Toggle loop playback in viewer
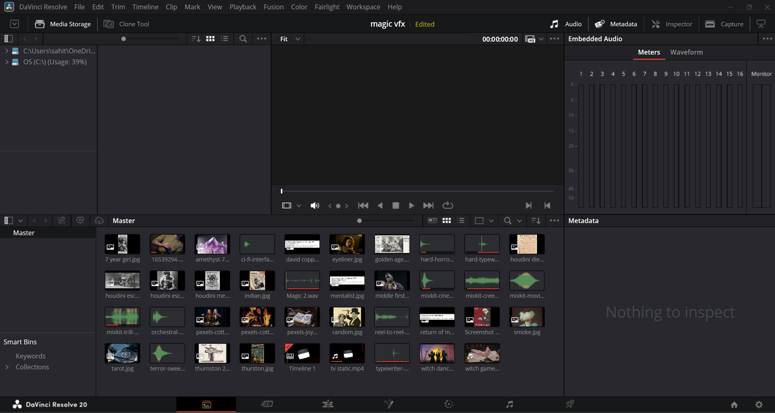 click(x=448, y=205)
